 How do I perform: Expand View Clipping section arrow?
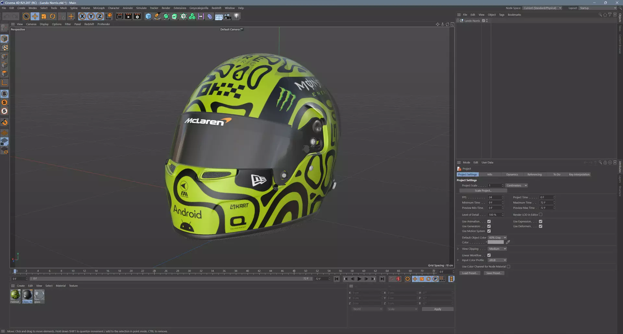click(458, 249)
